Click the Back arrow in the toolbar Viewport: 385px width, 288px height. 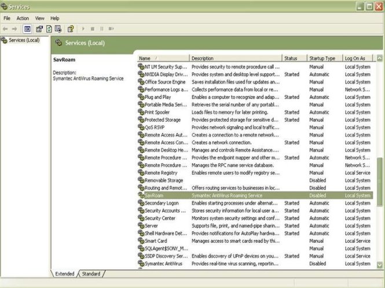(x=5, y=29)
